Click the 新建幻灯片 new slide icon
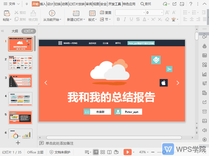The width and height of the screenshot is (209, 156). point(76,13)
